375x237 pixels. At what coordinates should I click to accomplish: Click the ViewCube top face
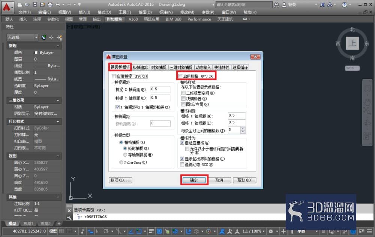coord(352,43)
